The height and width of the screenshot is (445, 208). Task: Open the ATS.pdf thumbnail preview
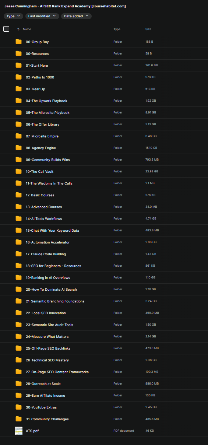click(x=18, y=431)
